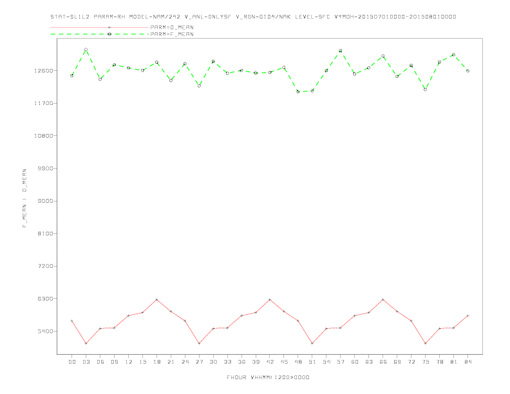The width and height of the screenshot is (510, 394).
Task: Click forecast hour 06 on the x-axis
Action: point(100,362)
